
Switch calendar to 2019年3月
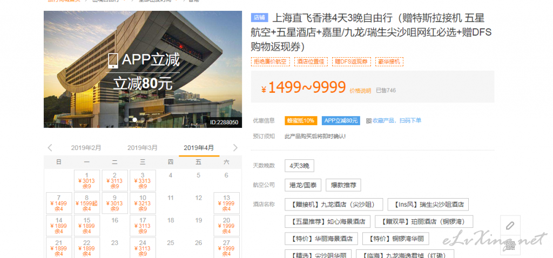[143, 148]
